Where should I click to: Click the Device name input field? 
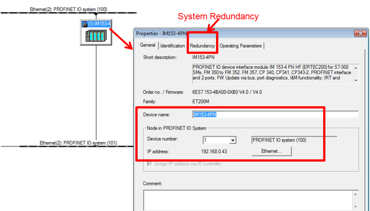click(x=275, y=115)
